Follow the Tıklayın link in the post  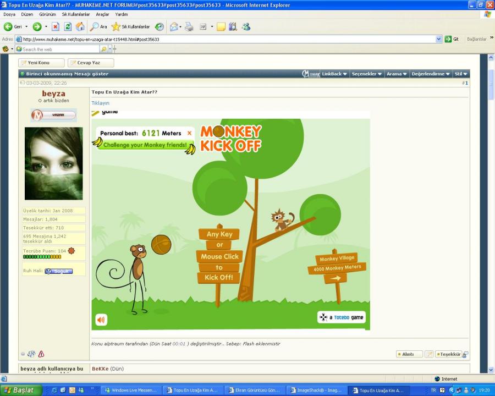(100, 103)
